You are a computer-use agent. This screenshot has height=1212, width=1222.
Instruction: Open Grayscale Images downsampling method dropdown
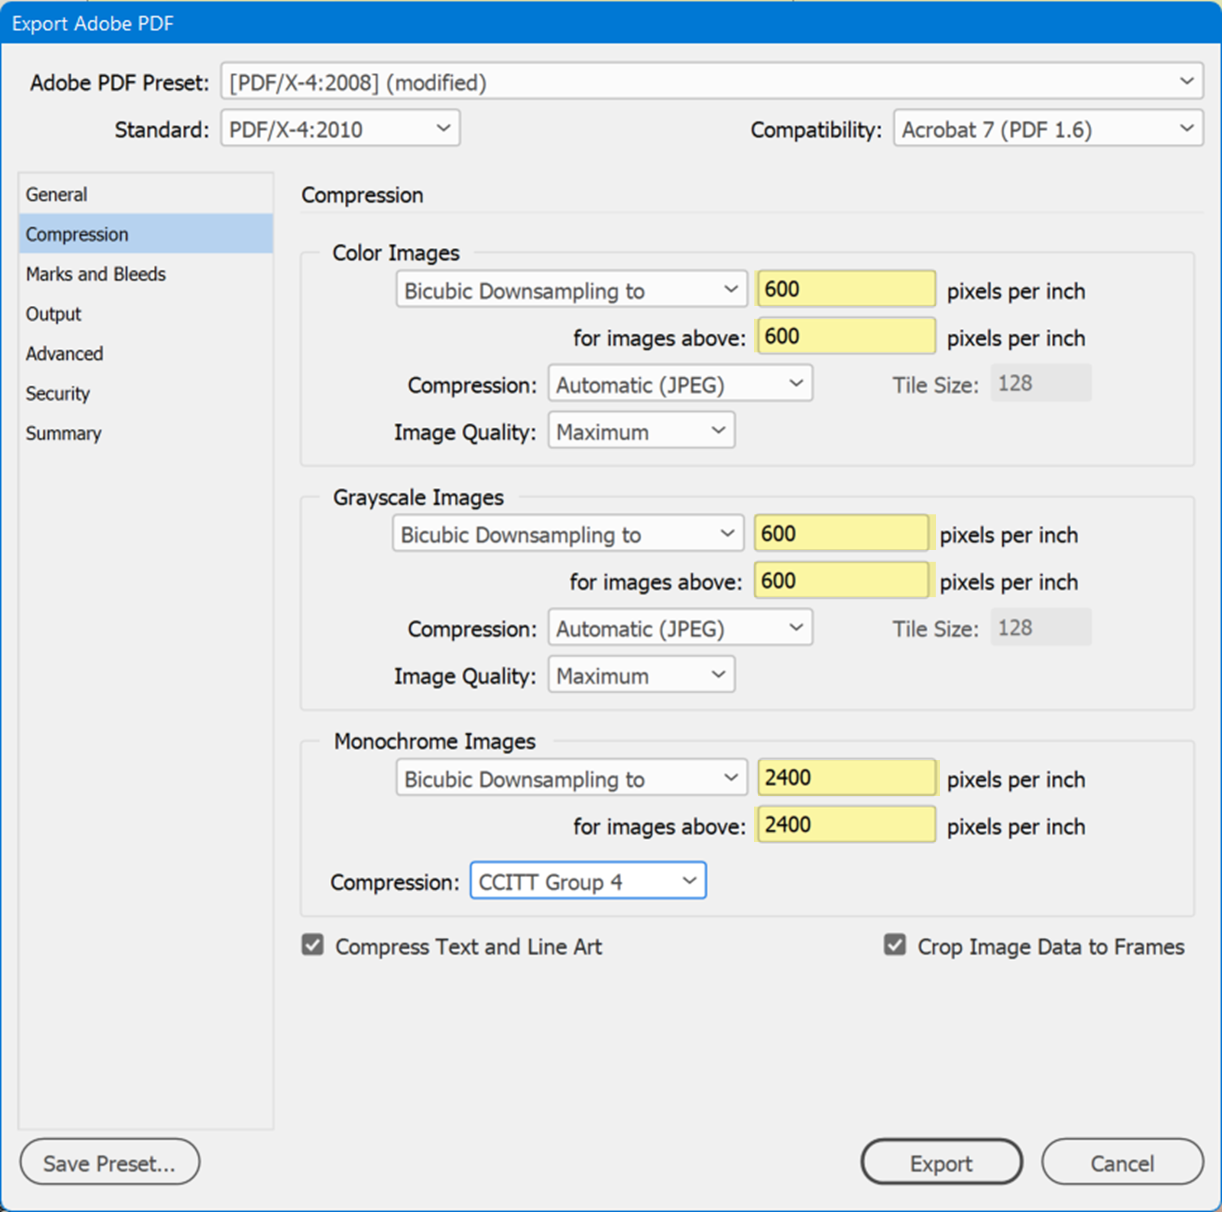tap(567, 533)
